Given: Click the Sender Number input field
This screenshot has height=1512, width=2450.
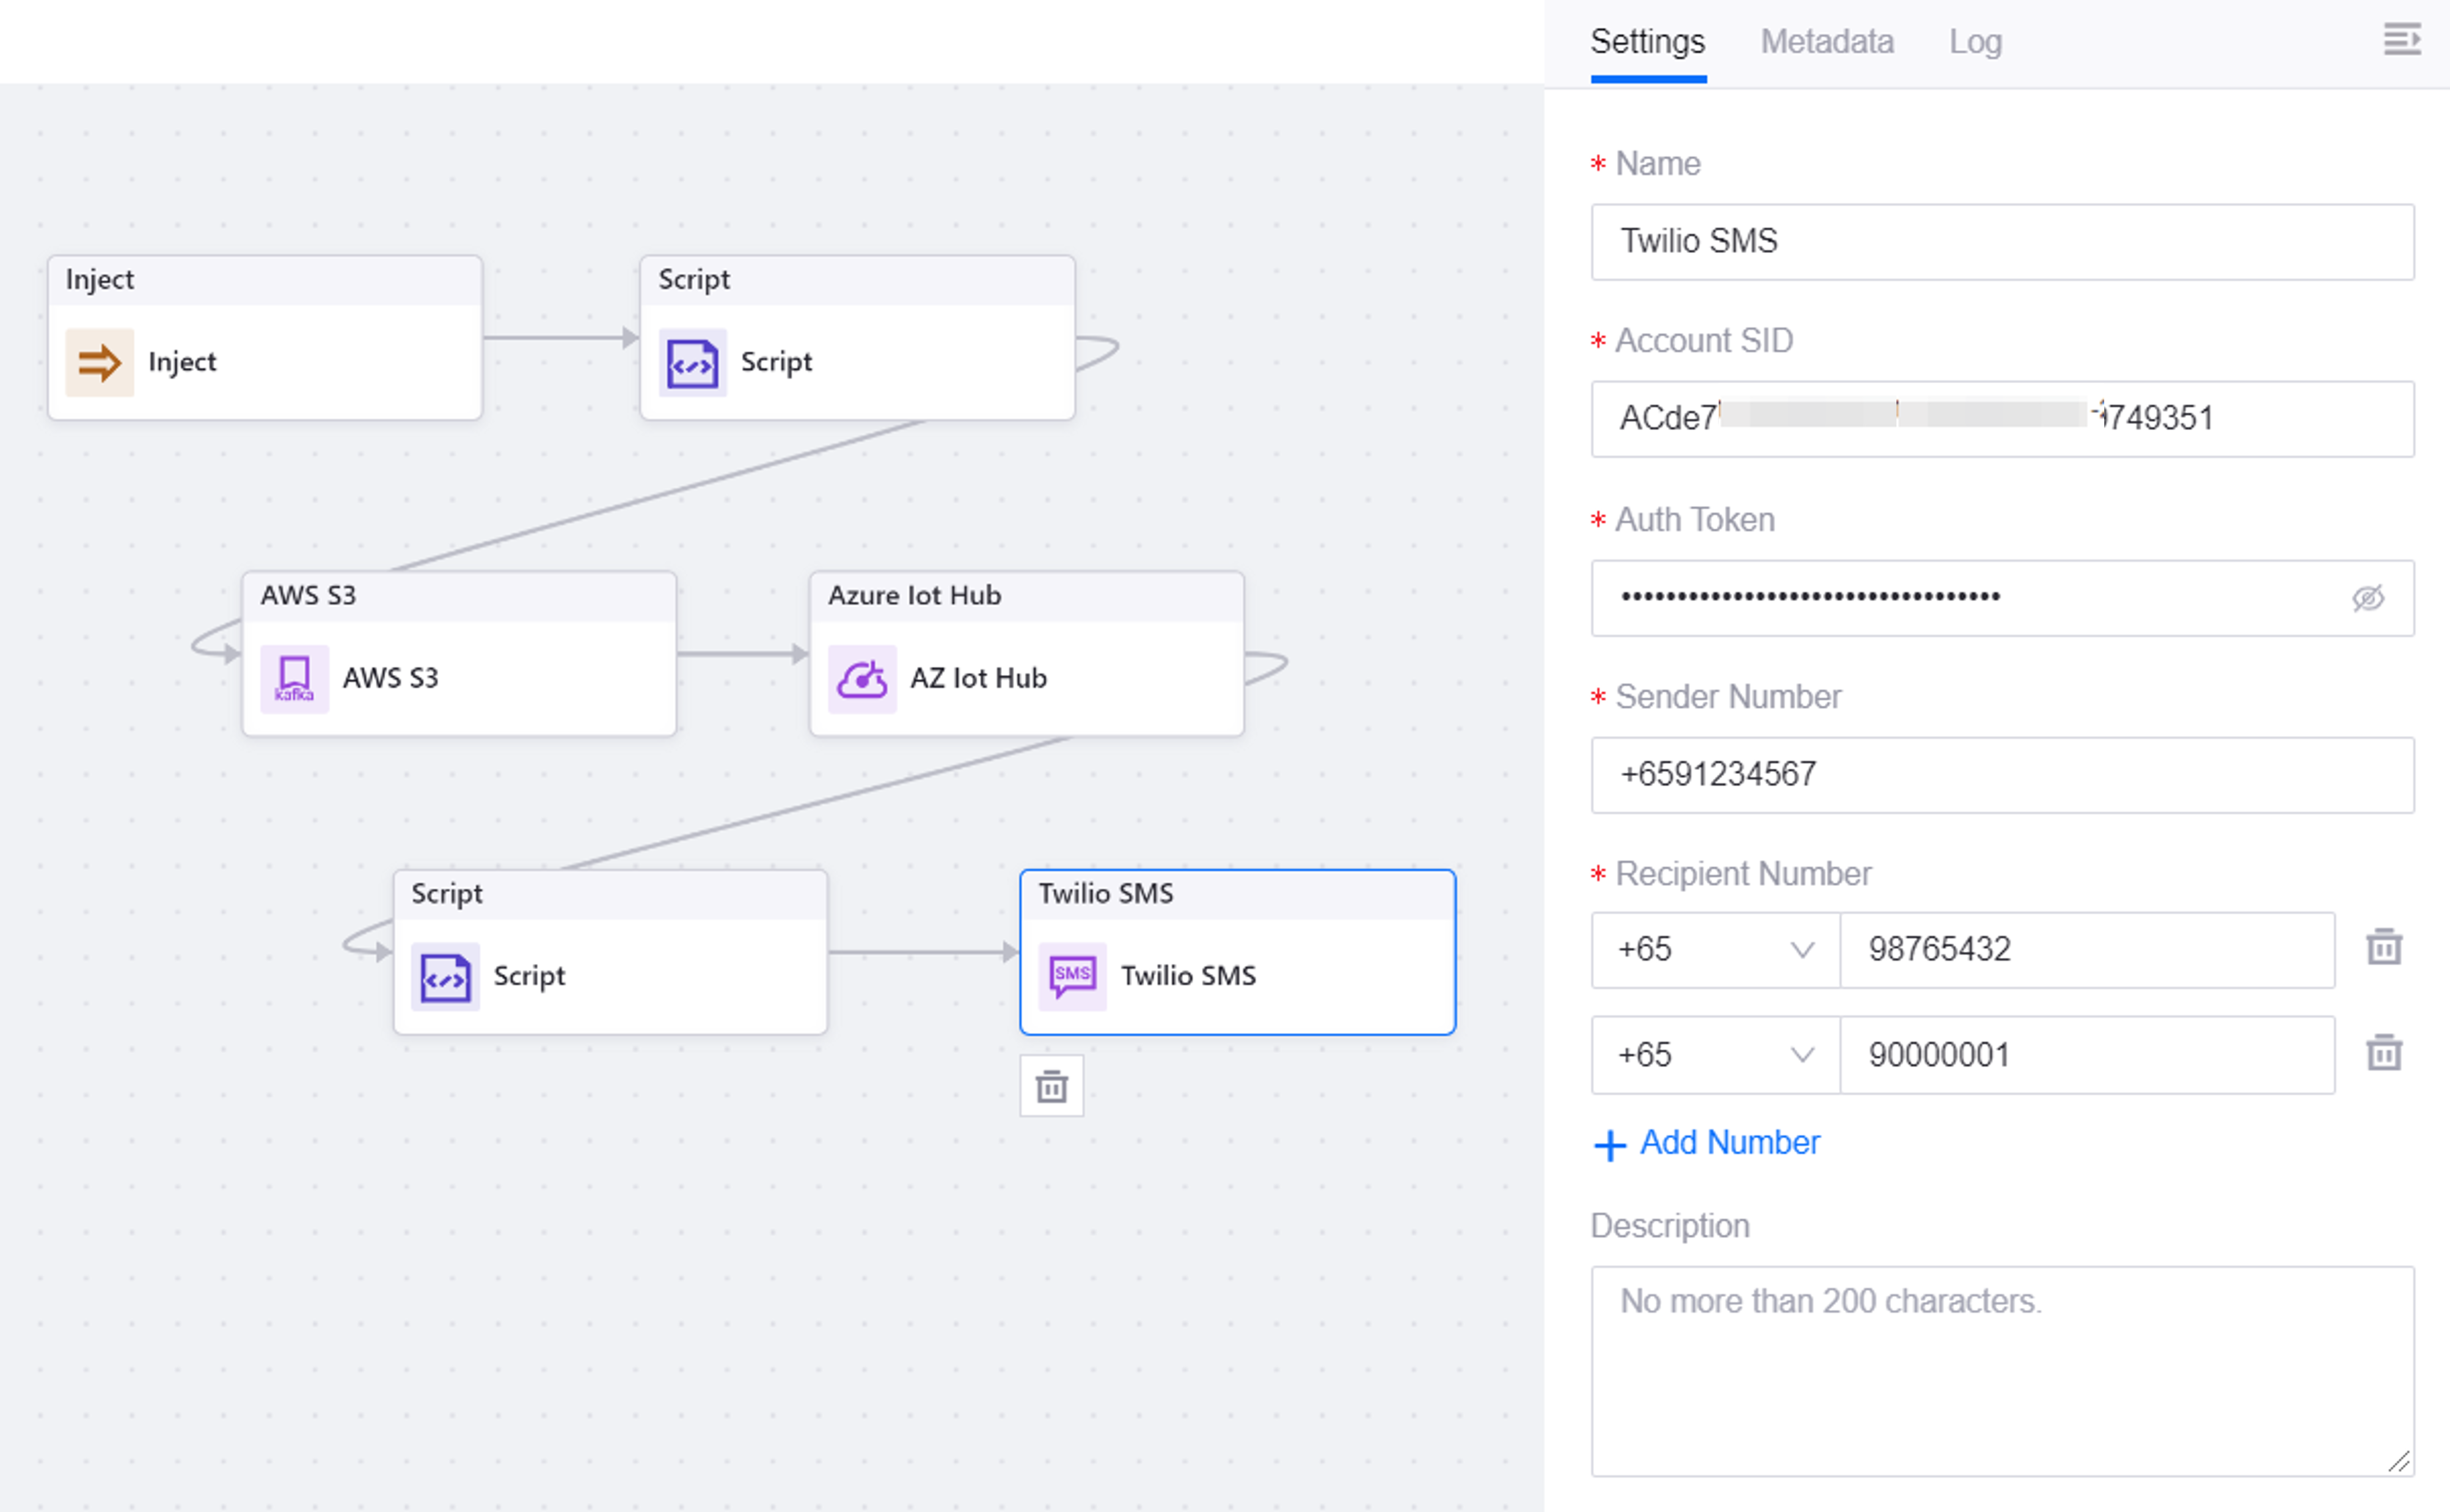Looking at the screenshot, I should coord(2000,775).
